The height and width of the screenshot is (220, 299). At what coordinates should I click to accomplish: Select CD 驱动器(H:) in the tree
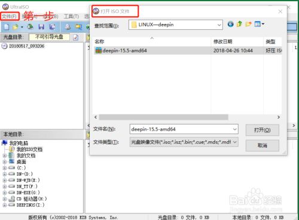(32, 199)
